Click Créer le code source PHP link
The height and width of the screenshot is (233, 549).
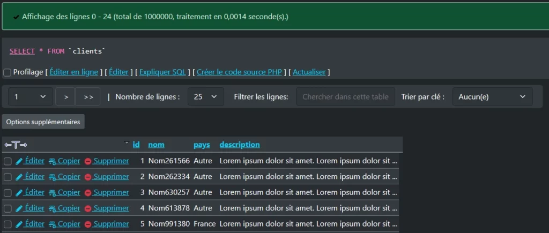239,72
